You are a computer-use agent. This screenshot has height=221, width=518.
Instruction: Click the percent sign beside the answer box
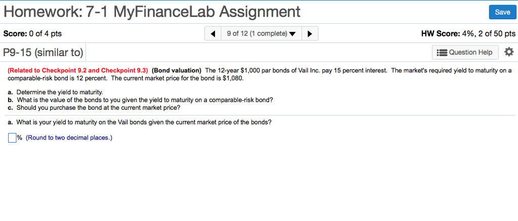[20, 138]
